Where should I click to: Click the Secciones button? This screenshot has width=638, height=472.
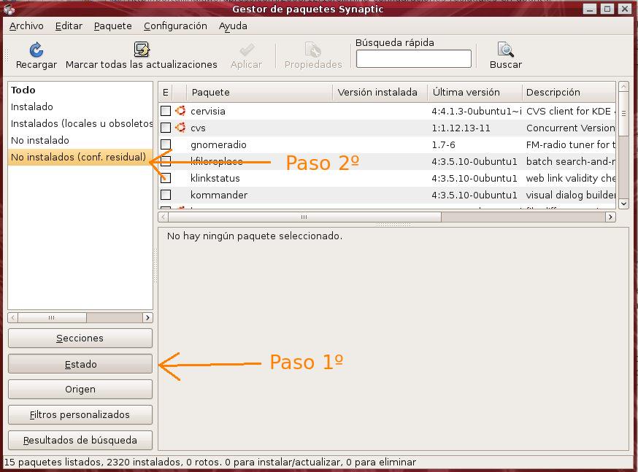80,338
